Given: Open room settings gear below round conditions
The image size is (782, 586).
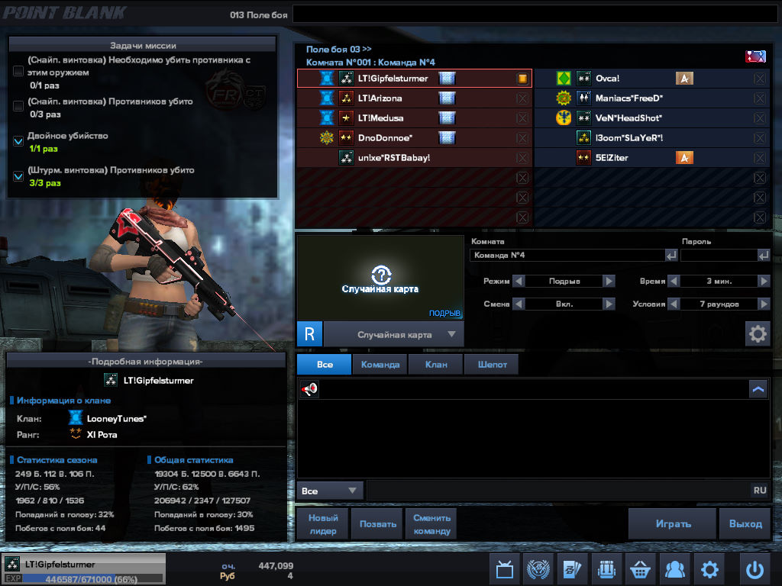Looking at the screenshot, I should click(758, 333).
